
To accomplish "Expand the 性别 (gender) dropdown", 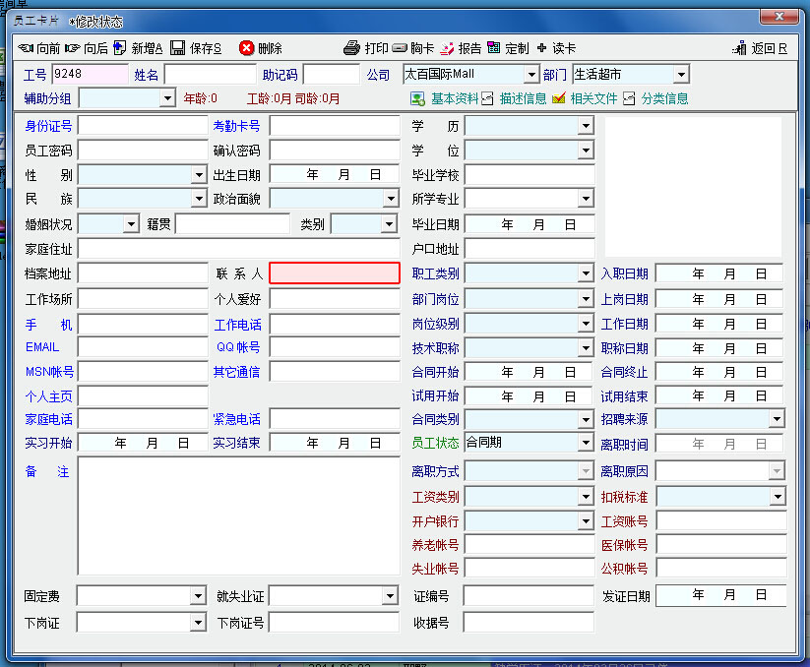I will [199, 175].
